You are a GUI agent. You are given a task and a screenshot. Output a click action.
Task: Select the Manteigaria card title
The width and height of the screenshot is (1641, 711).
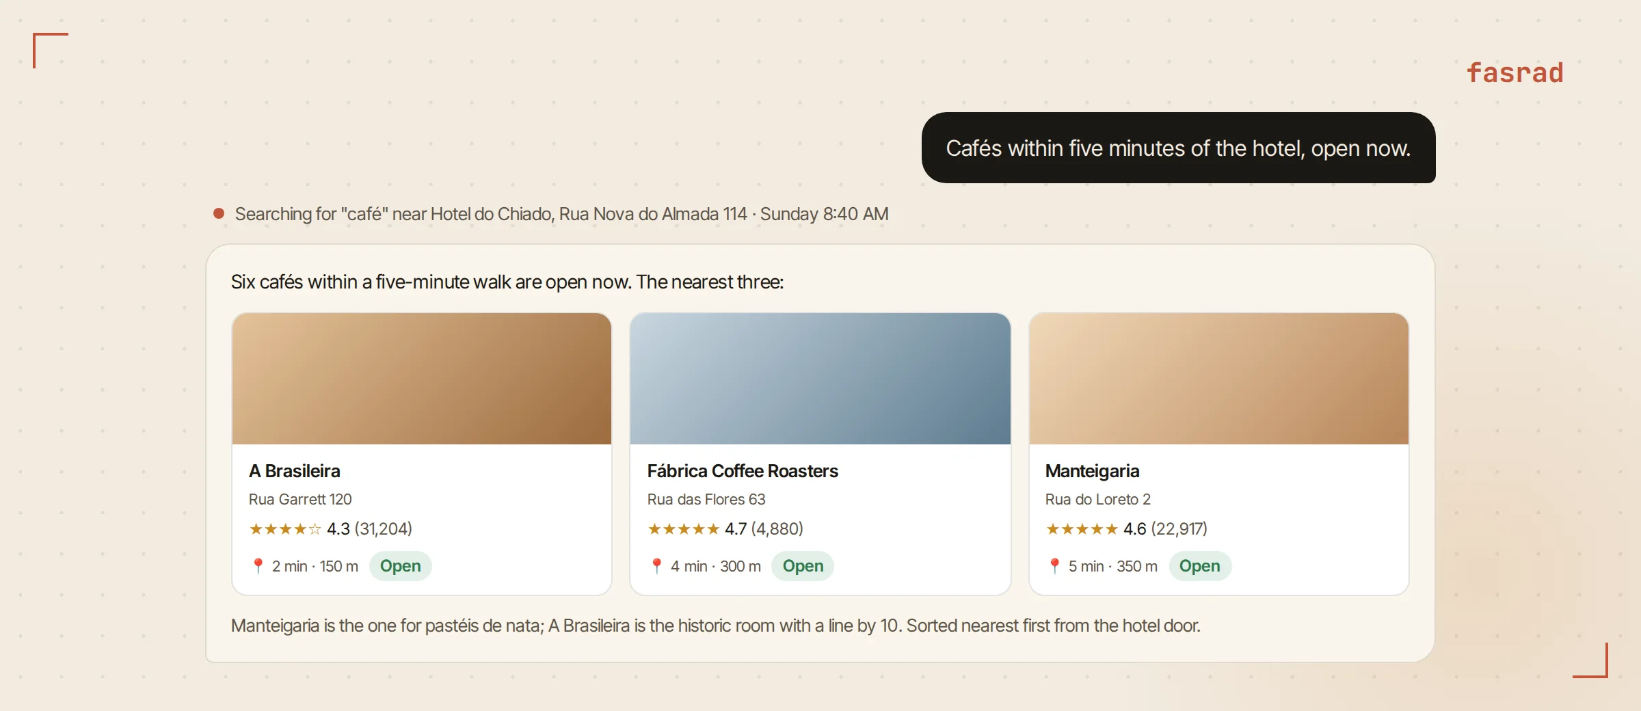(x=1092, y=471)
